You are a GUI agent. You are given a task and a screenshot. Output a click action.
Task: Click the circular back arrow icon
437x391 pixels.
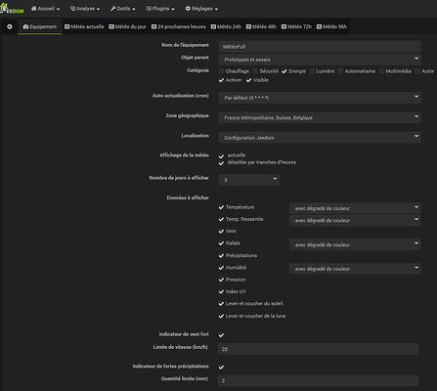pyautogui.click(x=10, y=26)
